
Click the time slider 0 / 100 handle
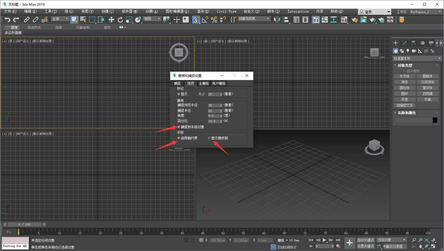(x=24, y=224)
